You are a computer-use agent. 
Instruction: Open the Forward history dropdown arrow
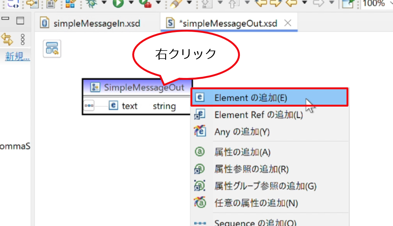[332, 3]
